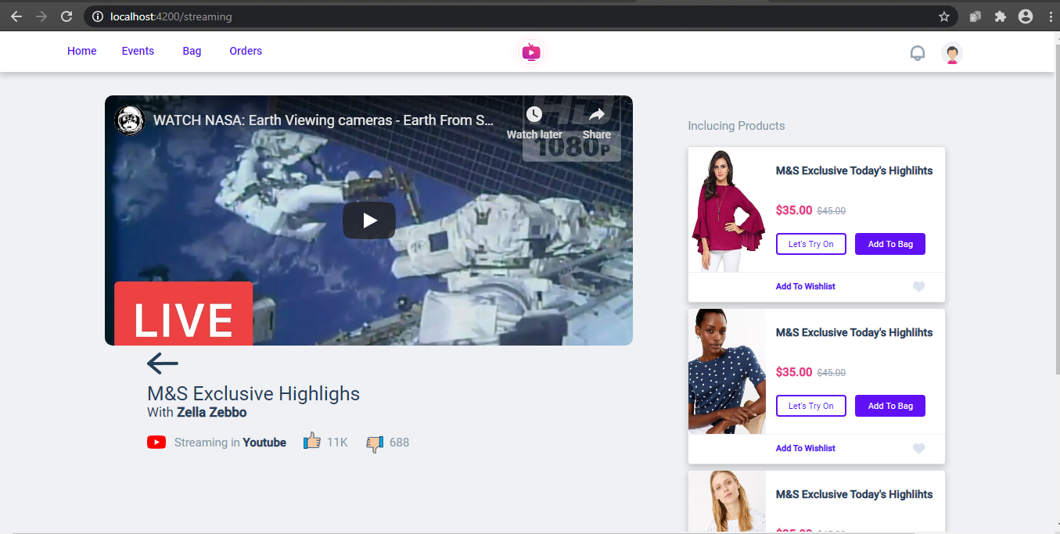Click the NASA channel avatar on video
The image size is (1060, 534).
point(130,120)
